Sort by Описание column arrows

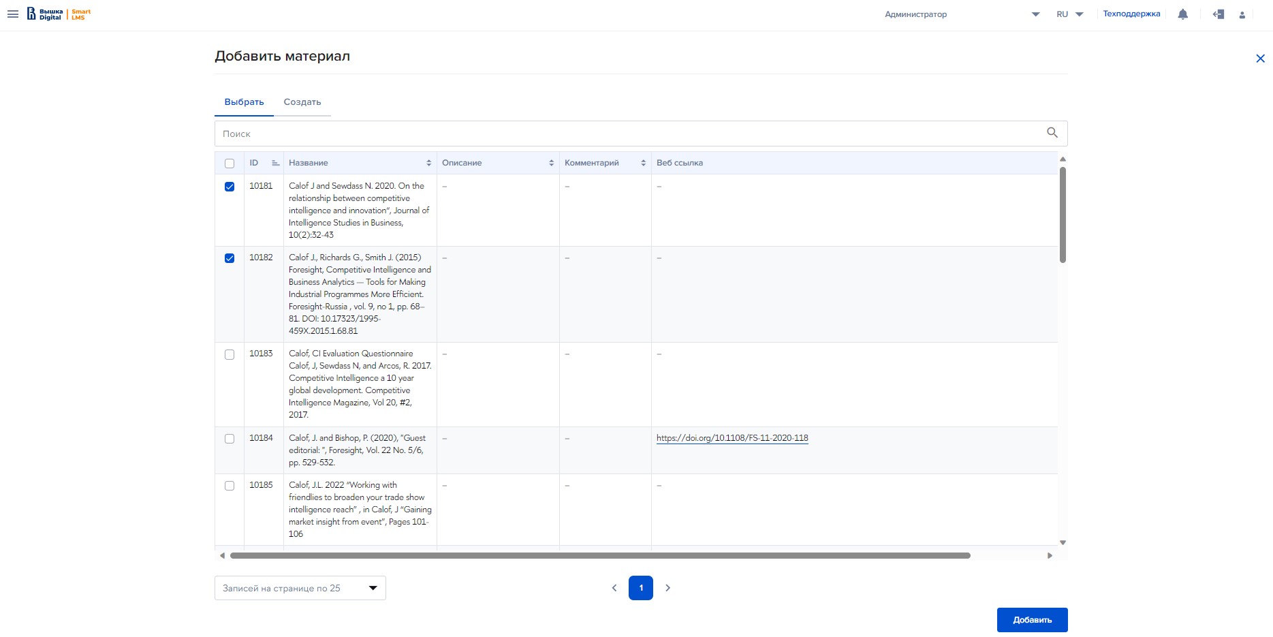[x=551, y=163]
